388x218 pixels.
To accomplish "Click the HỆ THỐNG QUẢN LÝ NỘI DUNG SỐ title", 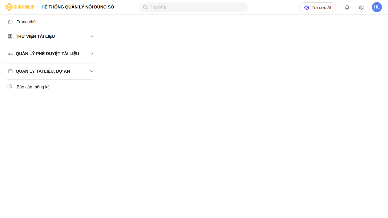I will pyautogui.click(x=78, y=7).
